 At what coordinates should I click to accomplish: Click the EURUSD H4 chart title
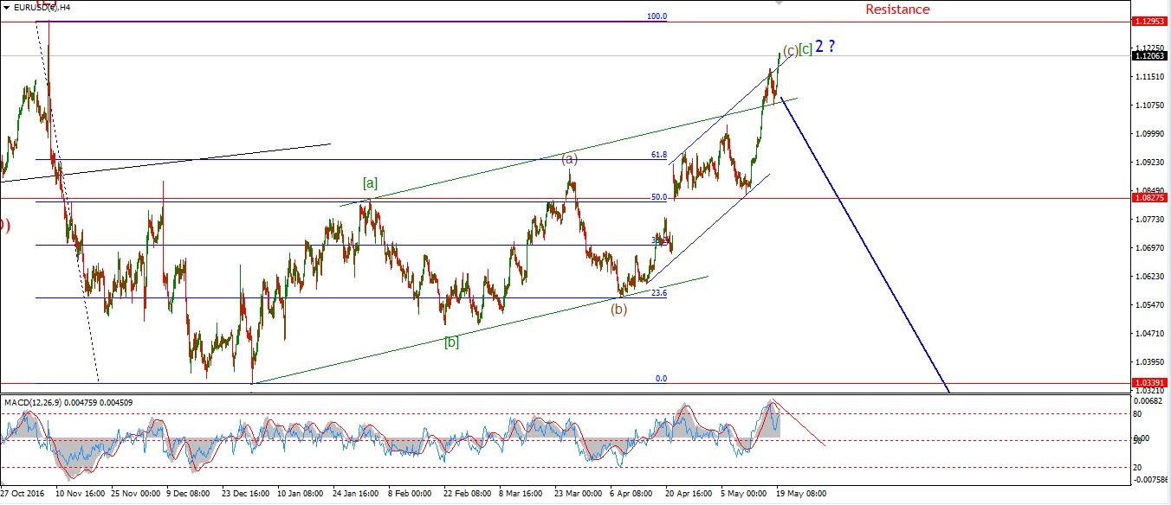[x=40, y=7]
